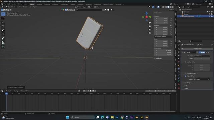Open the timeline Playback menu

9,91
